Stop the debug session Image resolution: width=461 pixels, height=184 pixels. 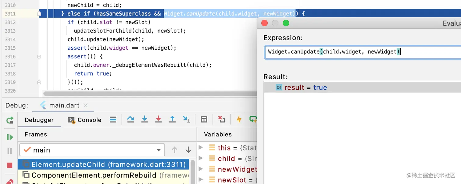coord(10,165)
